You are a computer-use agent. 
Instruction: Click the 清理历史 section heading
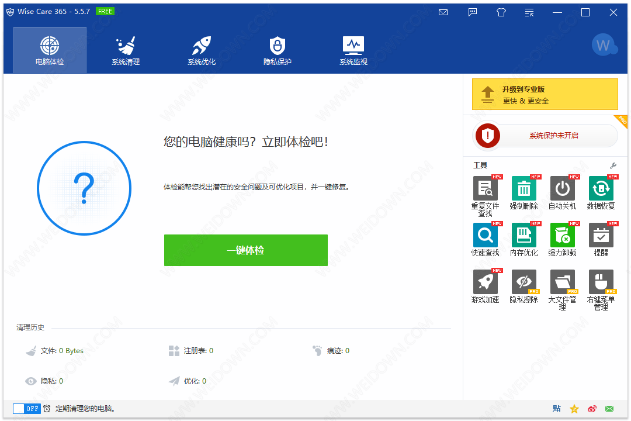(x=30, y=327)
